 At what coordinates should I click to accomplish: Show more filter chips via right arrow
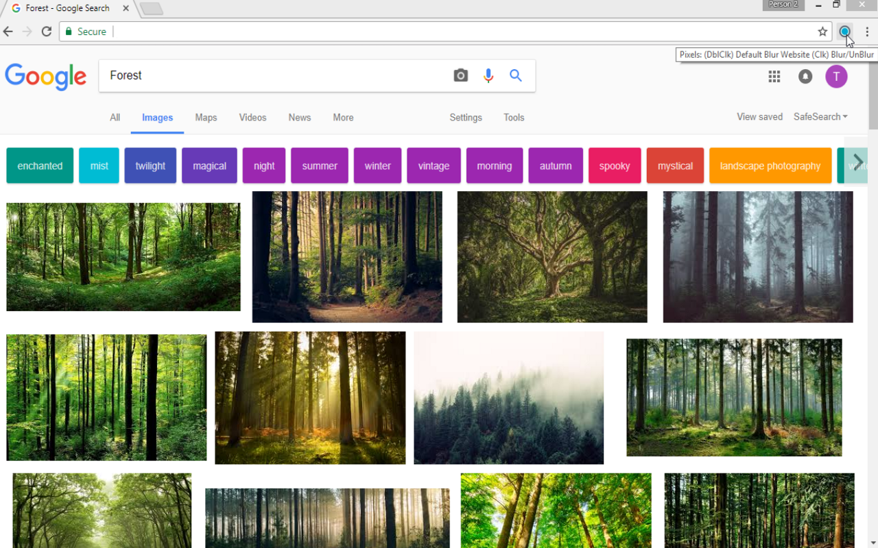point(857,162)
